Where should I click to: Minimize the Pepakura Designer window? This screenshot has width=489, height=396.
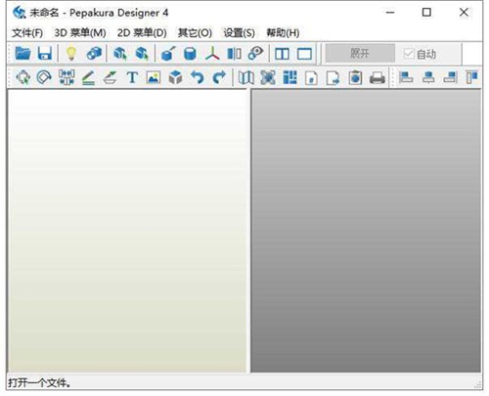point(390,13)
